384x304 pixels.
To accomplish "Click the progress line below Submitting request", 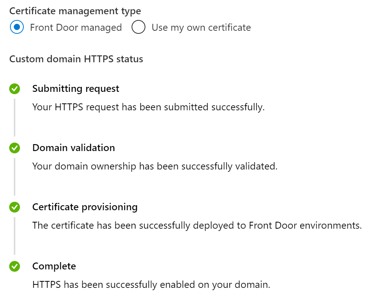I will 15,117.
